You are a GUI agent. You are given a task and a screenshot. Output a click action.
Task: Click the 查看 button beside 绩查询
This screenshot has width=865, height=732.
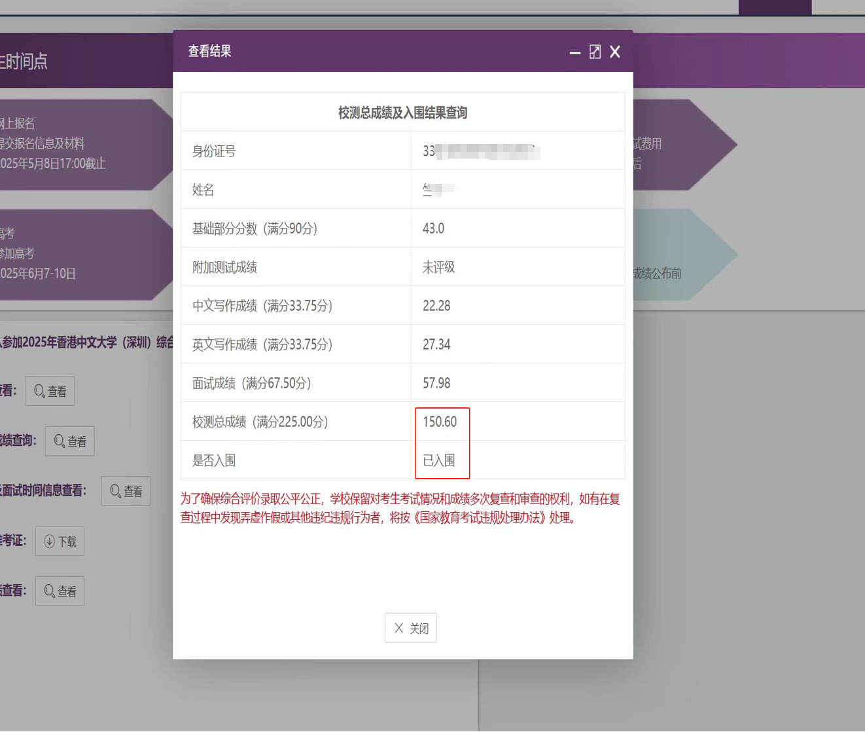click(x=70, y=441)
